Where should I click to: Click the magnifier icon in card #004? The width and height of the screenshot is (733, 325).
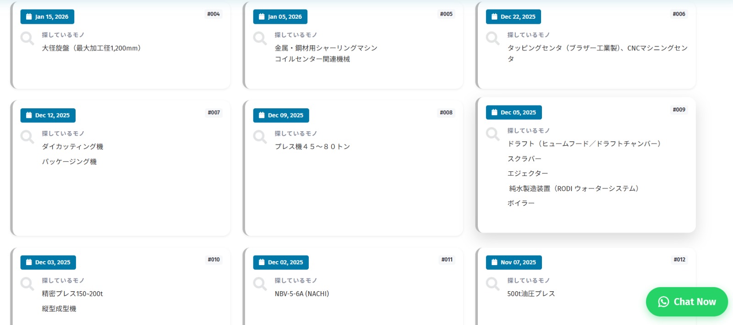click(27, 38)
